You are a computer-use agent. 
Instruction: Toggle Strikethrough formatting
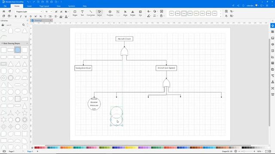click(31, 16)
